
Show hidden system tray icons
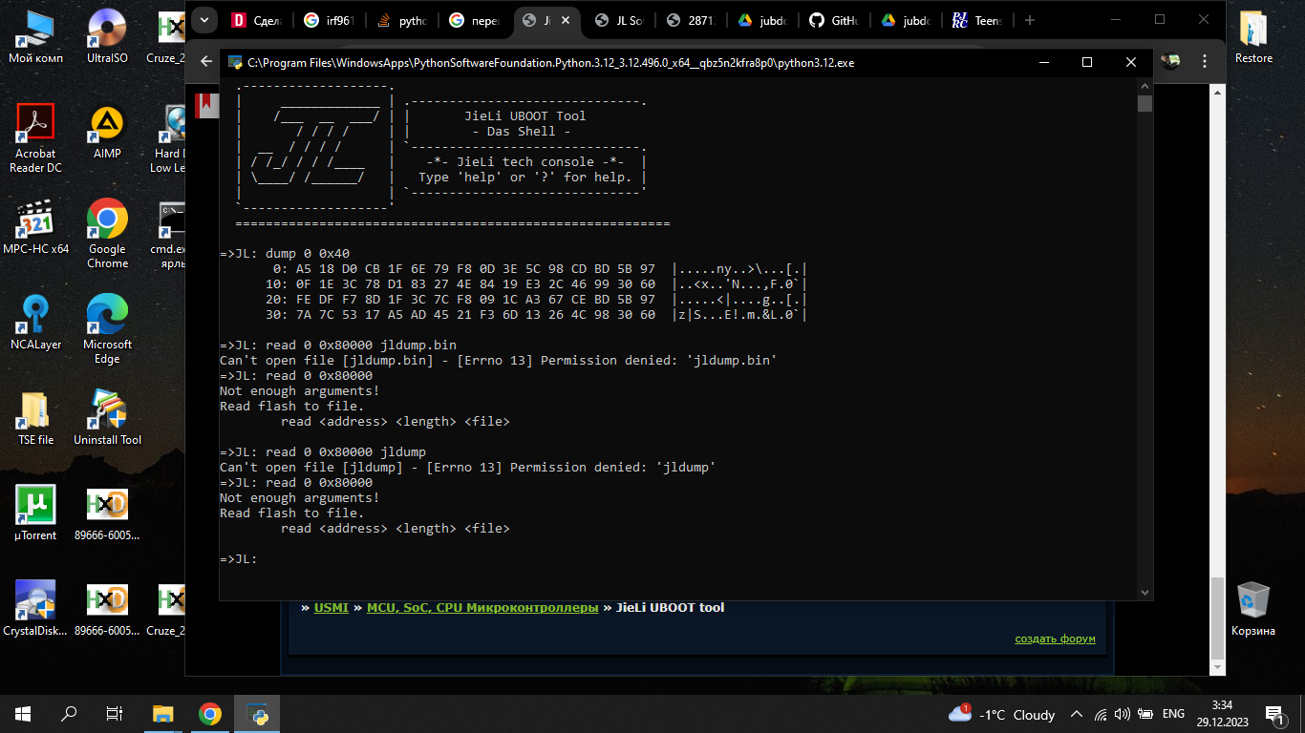pos(1077,714)
